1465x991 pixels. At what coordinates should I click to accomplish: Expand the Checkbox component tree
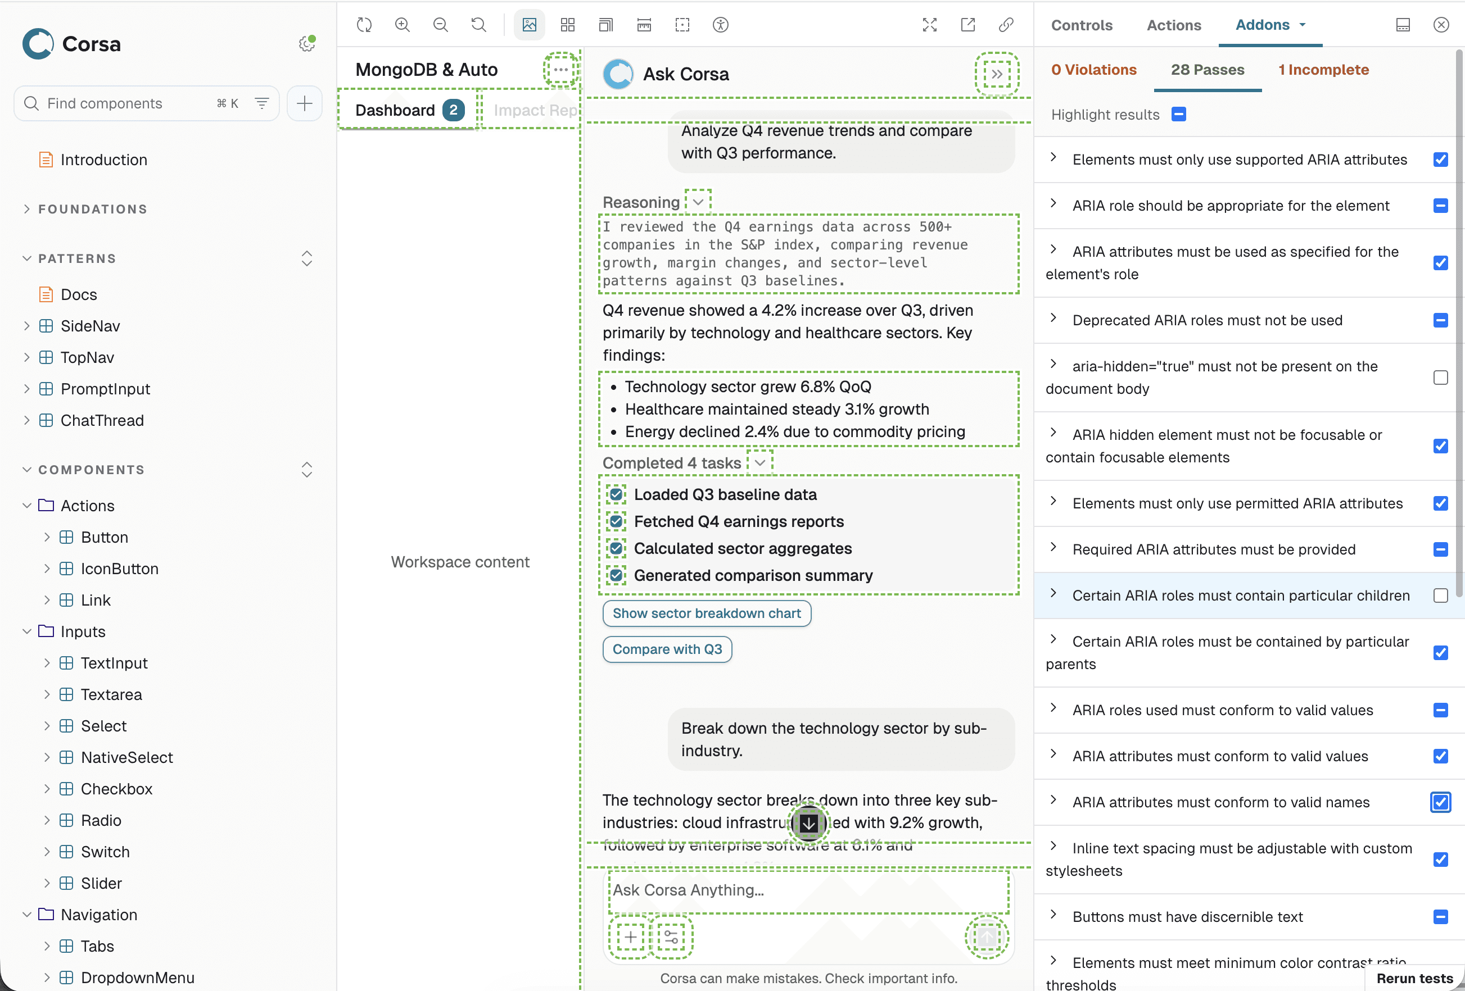pos(47,789)
